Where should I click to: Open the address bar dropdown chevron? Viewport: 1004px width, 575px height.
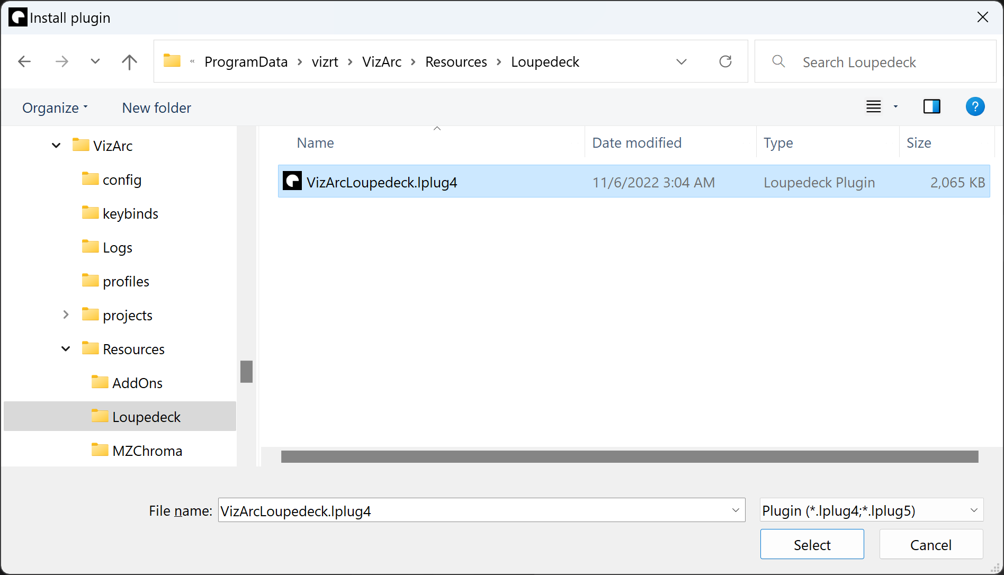(682, 61)
